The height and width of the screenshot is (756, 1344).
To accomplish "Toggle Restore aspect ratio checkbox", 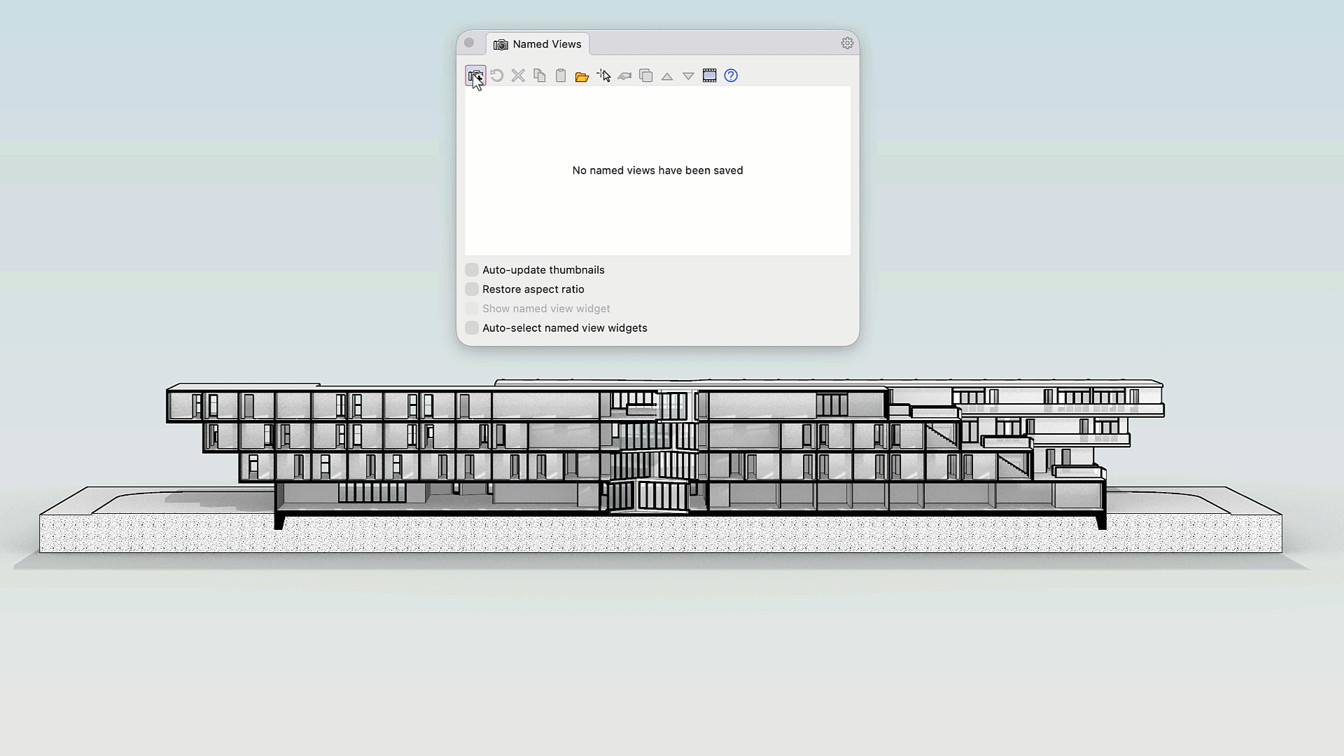I will coord(472,289).
